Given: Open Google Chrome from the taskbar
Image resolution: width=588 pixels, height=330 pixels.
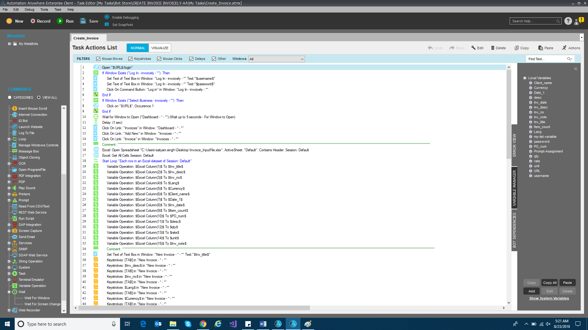Looking at the screenshot, I should coord(203,324).
